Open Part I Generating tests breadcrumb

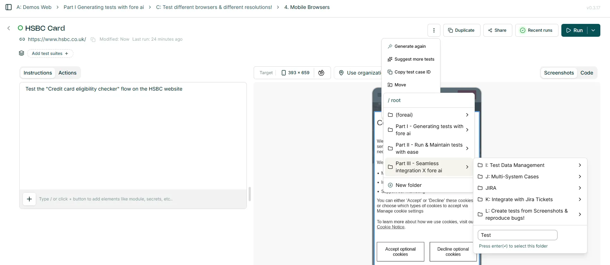104,7
